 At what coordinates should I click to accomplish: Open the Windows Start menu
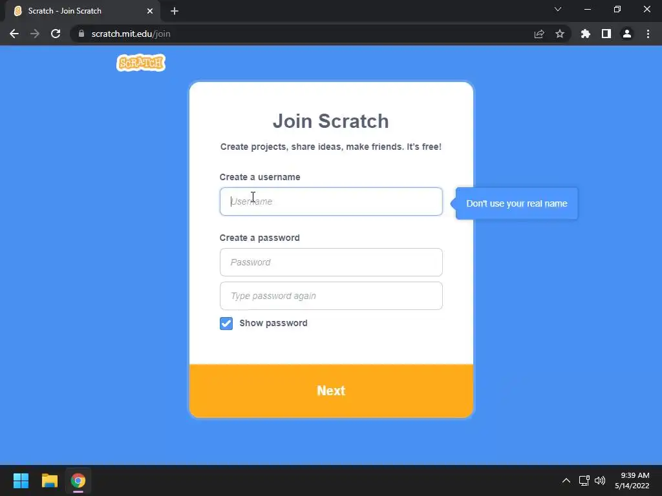[21, 480]
